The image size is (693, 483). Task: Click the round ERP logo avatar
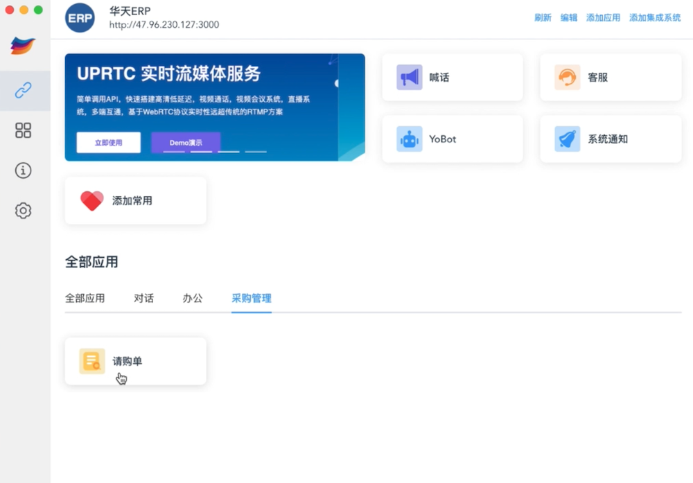pos(80,18)
